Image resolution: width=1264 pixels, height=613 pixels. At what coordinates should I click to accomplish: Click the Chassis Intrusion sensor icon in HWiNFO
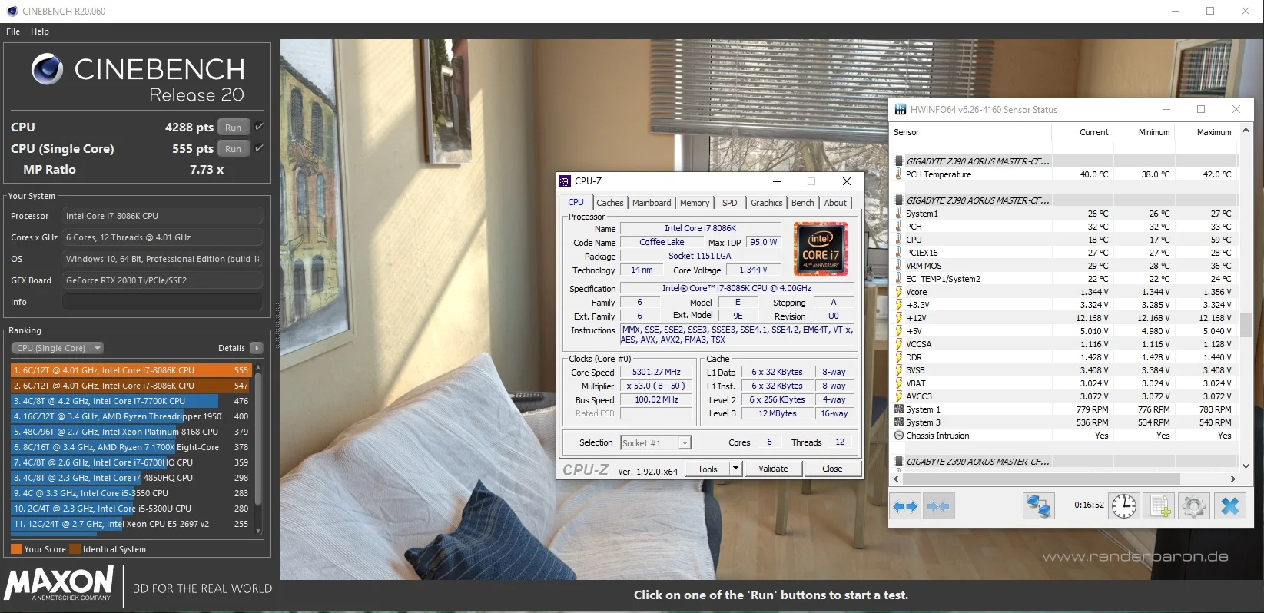[x=899, y=436]
